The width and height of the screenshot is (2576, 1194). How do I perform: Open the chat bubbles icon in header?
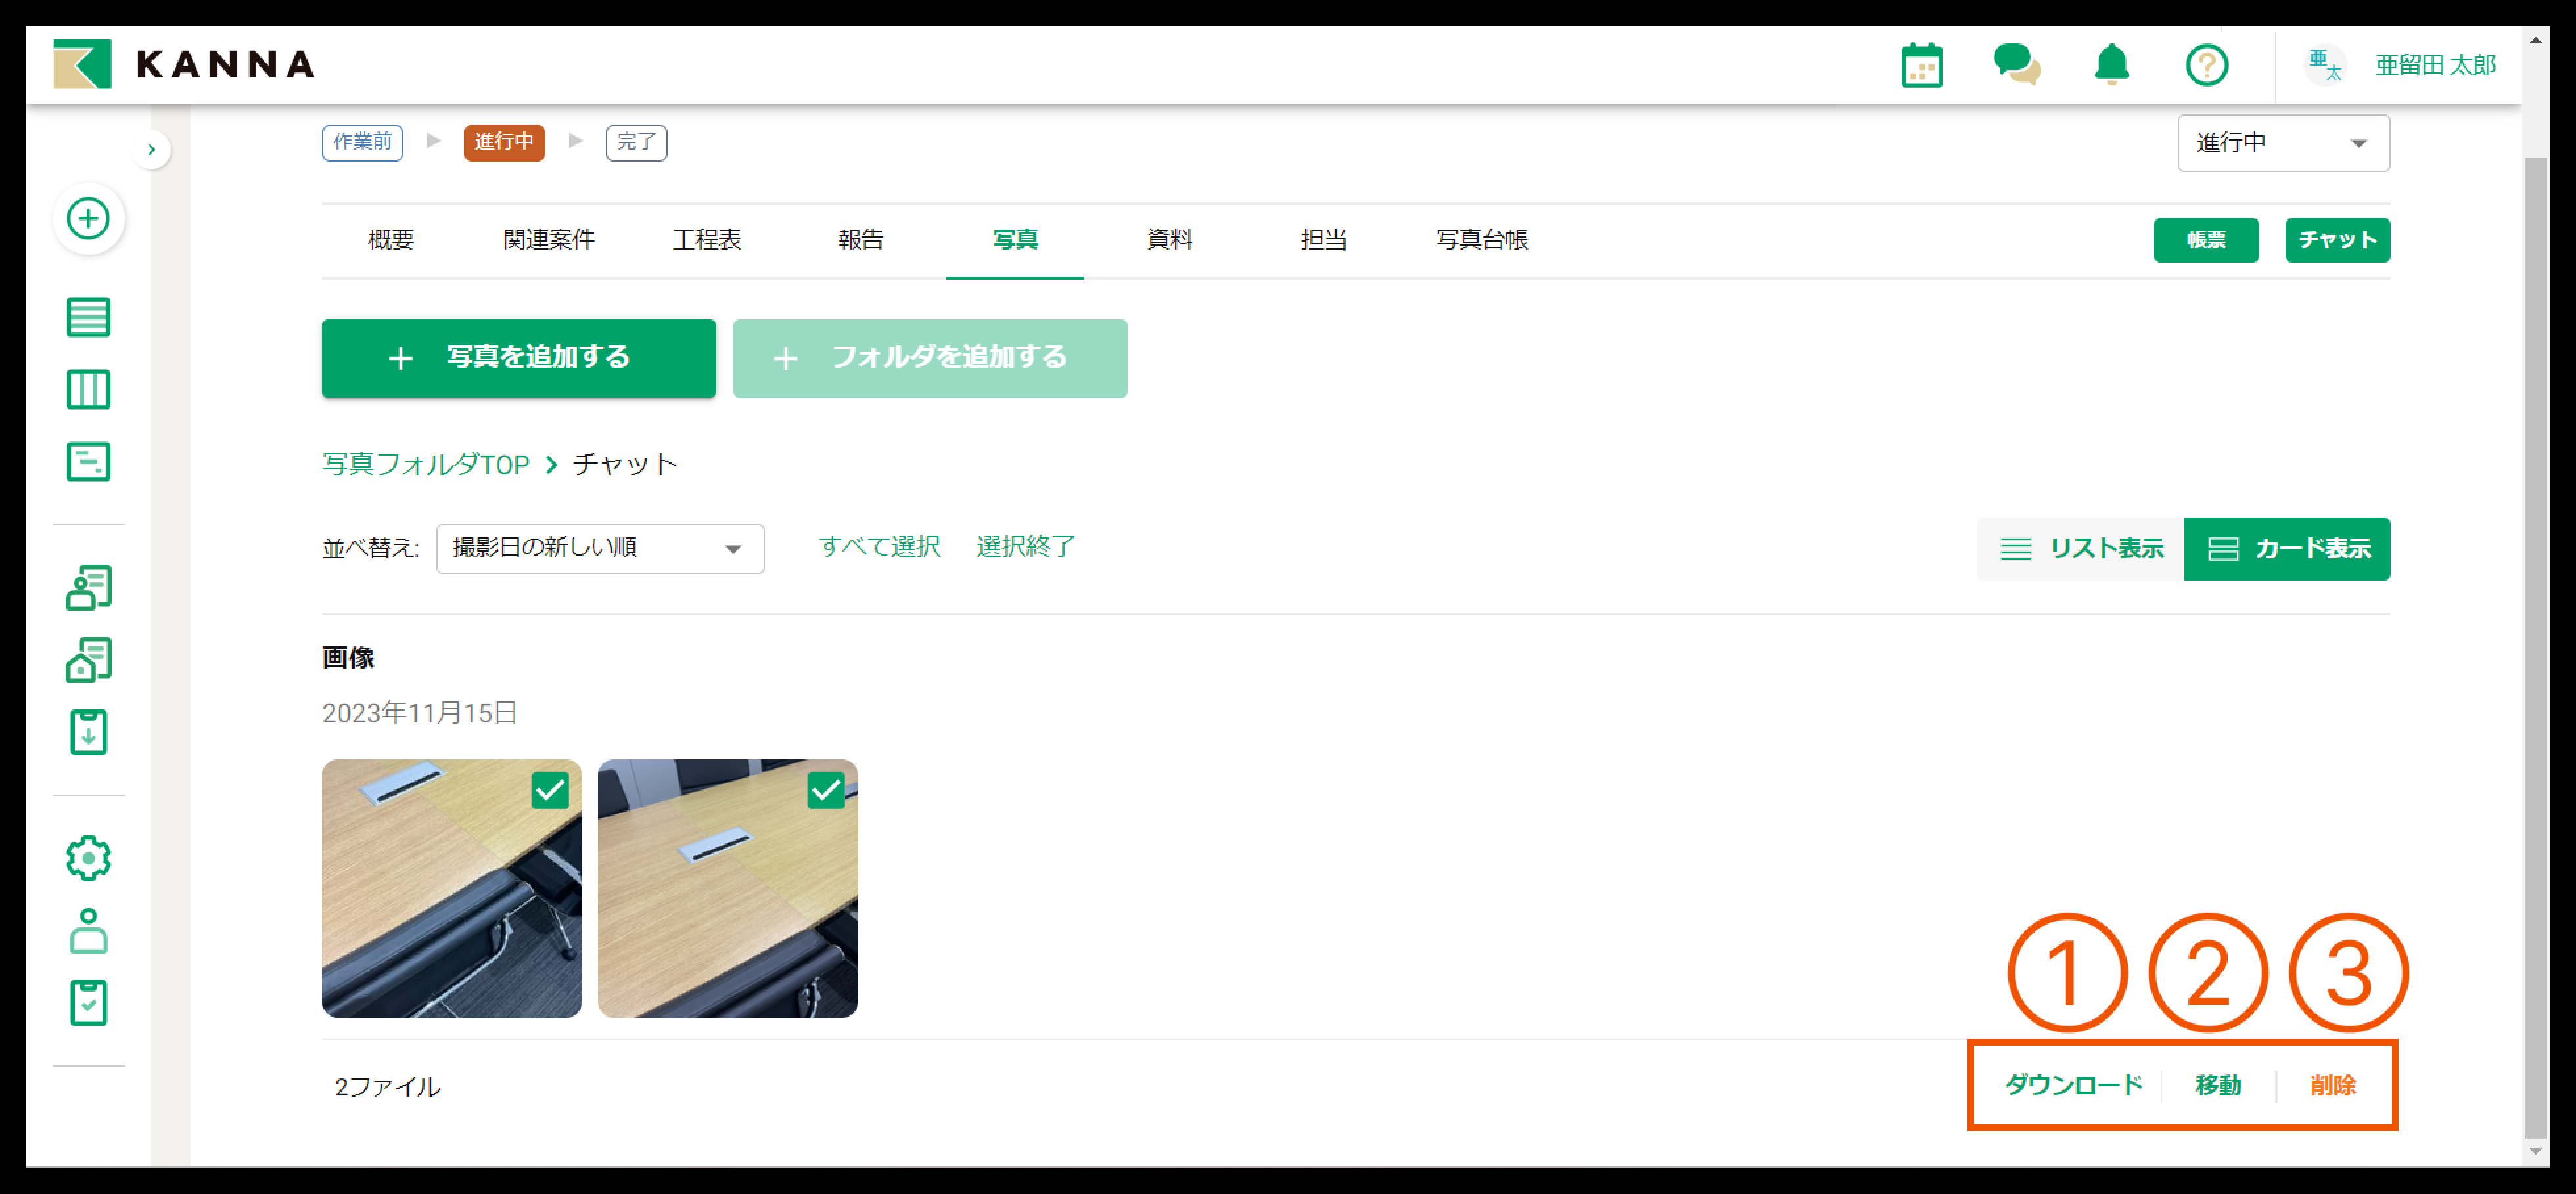tap(2016, 66)
